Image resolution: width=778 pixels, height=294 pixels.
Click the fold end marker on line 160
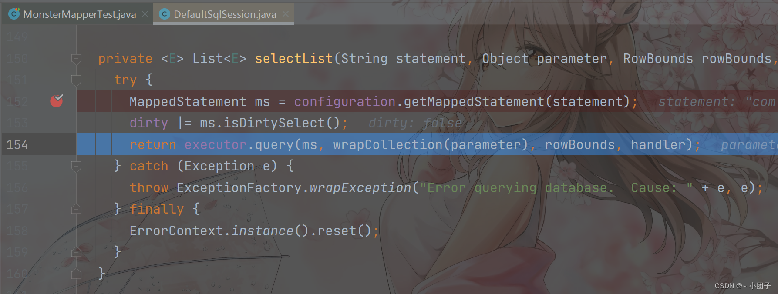click(x=76, y=274)
